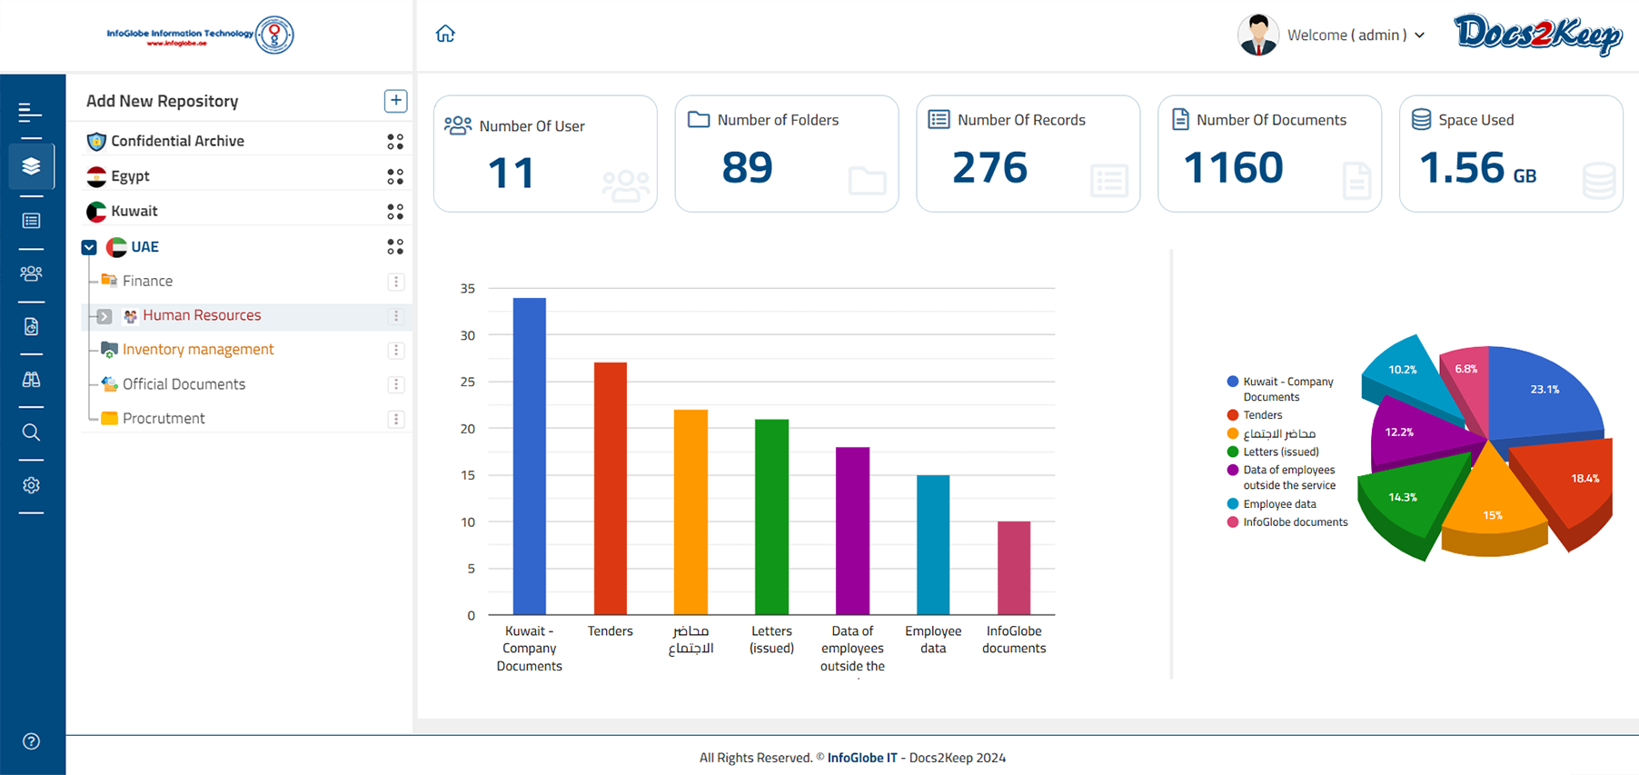Open four-dot menu for Kuwait repository

coord(395,212)
